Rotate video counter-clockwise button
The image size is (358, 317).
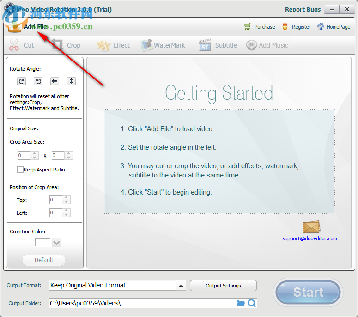pyautogui.click(x=38, y=81)
